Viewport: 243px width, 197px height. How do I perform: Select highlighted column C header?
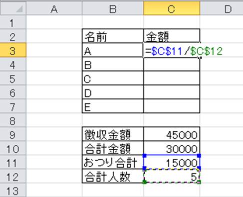click(172, 8)
